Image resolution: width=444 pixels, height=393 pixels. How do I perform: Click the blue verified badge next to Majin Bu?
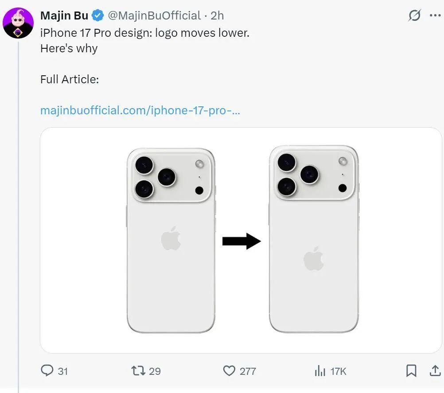click(96, 16)
